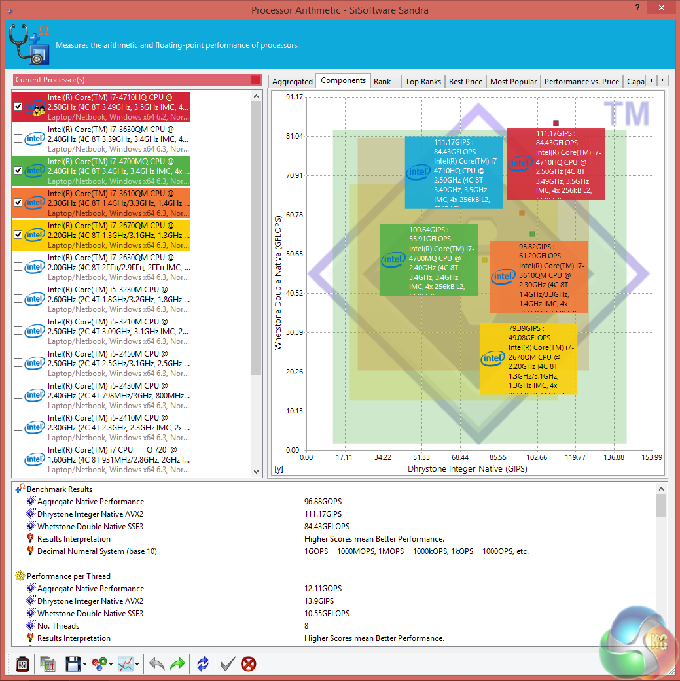This screenshot has width=680, height=681.
Task: Click the copy results chart icon
Action: click(48, 663)
